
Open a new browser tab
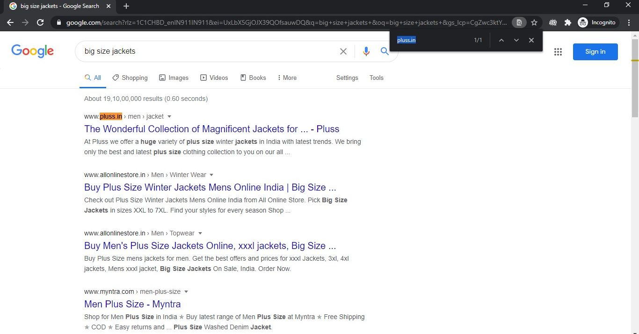(126, 6)
